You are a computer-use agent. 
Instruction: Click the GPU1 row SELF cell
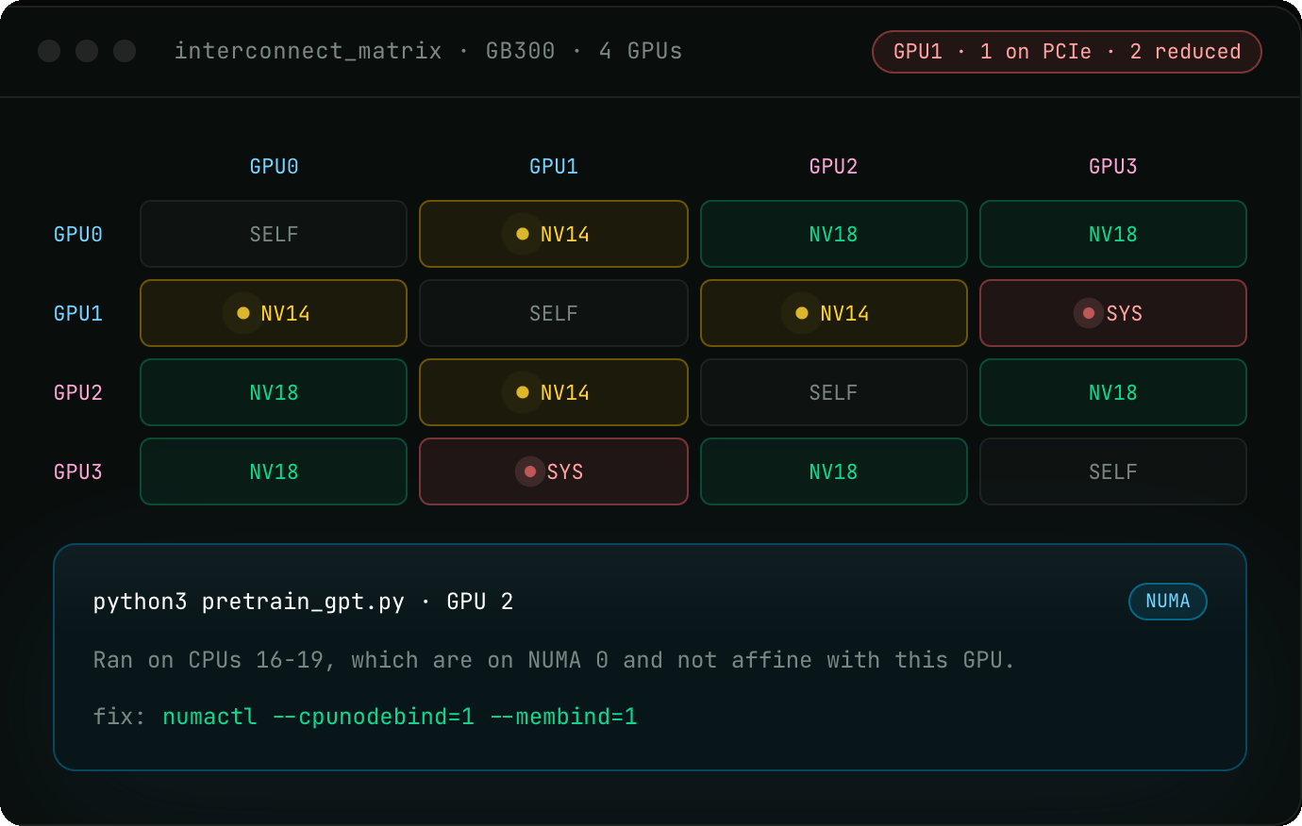coord(554,313)
